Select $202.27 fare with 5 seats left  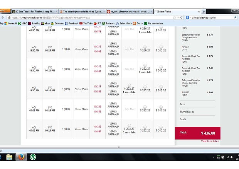[x=129, y=125]
